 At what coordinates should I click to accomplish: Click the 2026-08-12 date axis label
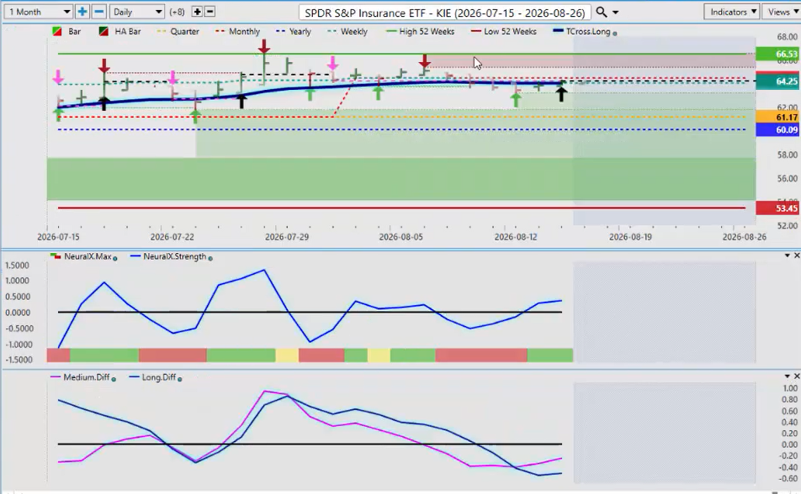[516, 237]
